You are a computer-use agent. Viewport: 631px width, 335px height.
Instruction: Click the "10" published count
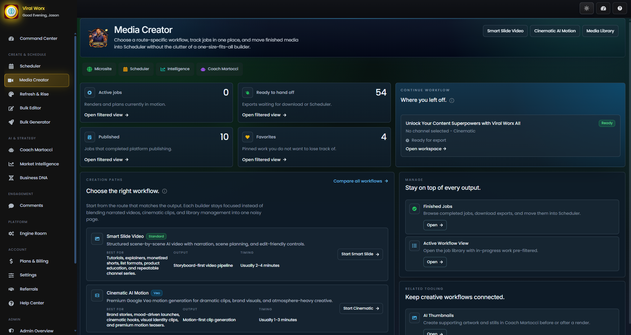[x=224, y=137]
